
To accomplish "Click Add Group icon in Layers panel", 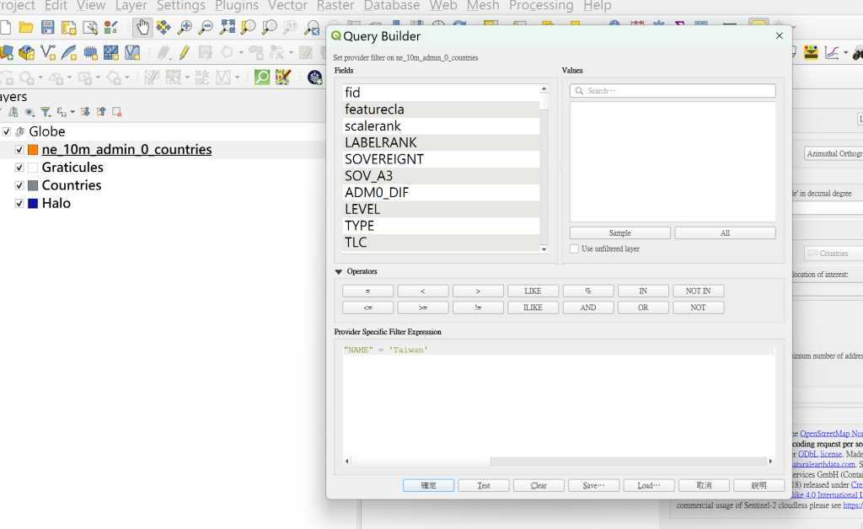I will coord(13,112).
